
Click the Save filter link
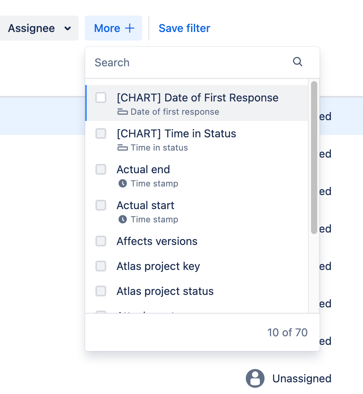pyautogui.click(x=184, y=28)
